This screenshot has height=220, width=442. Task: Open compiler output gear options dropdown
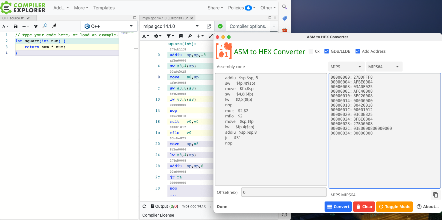coord(158,36)
